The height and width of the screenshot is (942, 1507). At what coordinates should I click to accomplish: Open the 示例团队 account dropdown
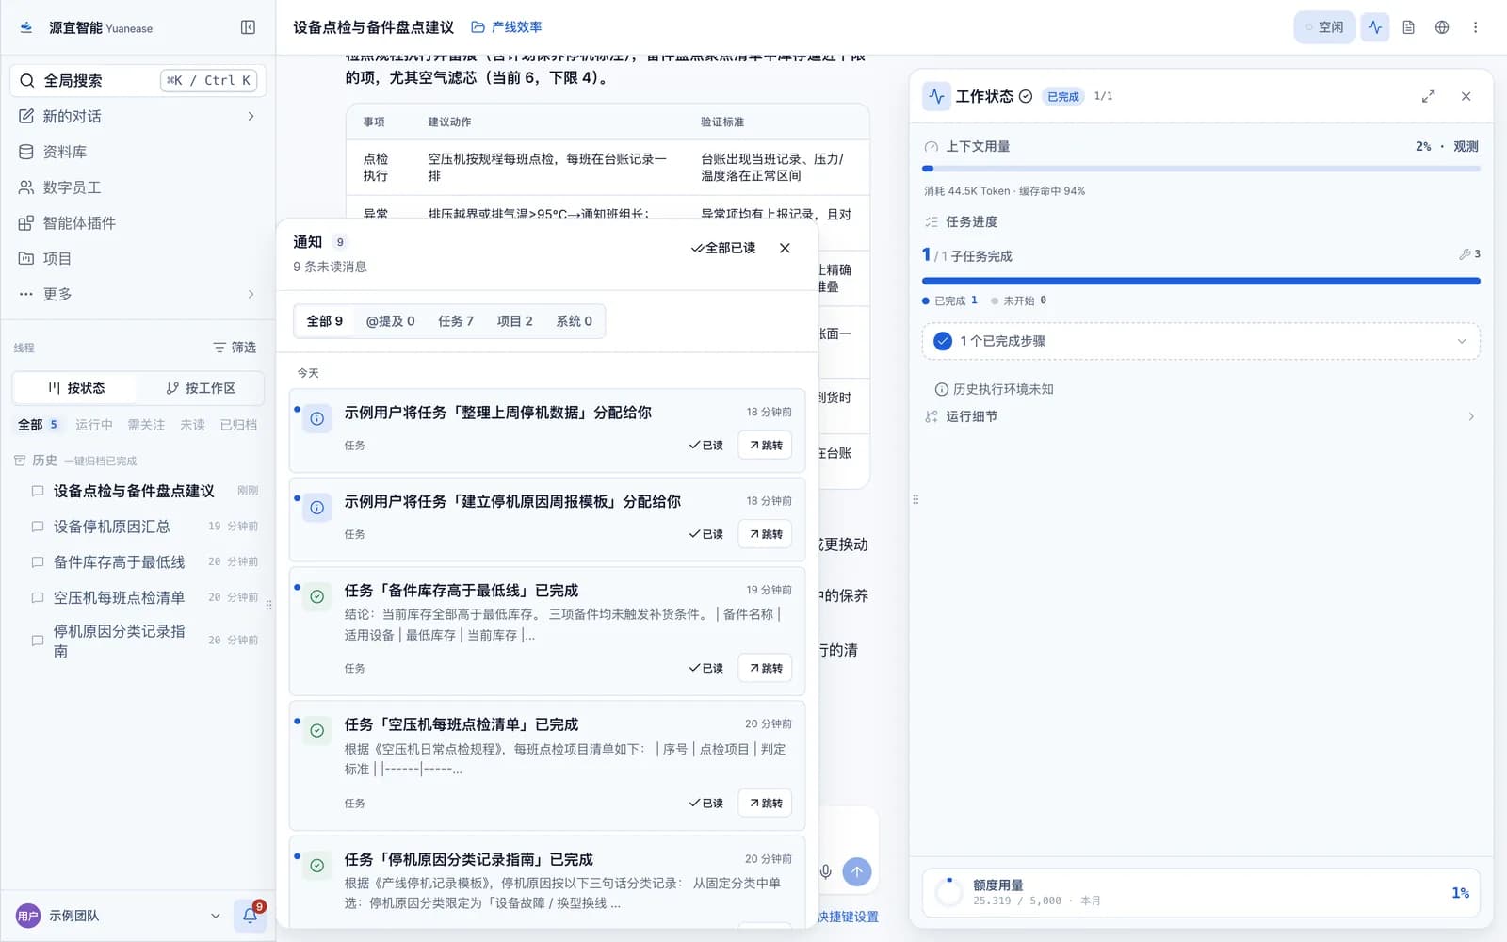coord(119,916)
